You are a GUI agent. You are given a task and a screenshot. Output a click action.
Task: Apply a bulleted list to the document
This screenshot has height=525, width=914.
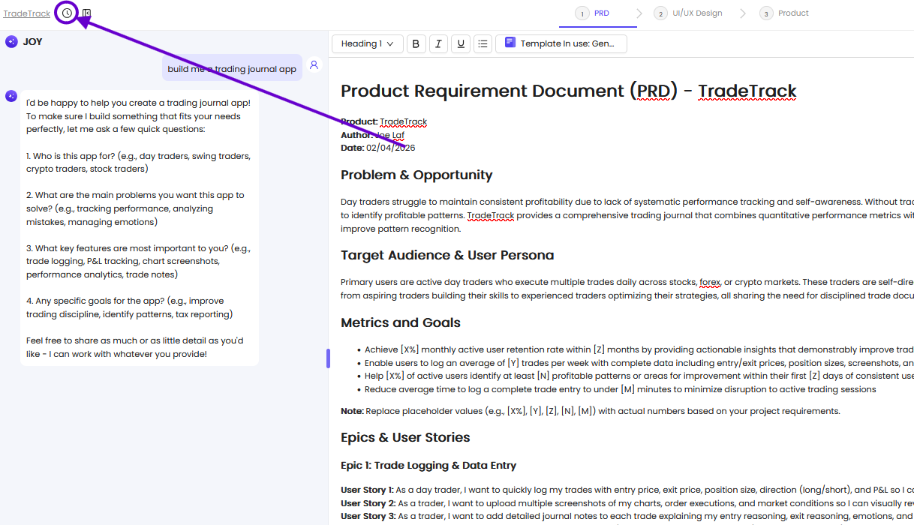pyautogui.click(x=483, y=43)
